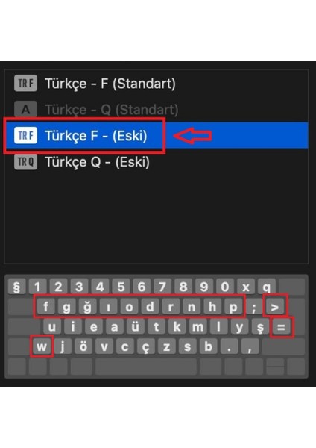Viewport: 316px width, 448px height.
Task: Click the A icon beside Türkçe - Q (Standart)
Action: coord(25,109)
